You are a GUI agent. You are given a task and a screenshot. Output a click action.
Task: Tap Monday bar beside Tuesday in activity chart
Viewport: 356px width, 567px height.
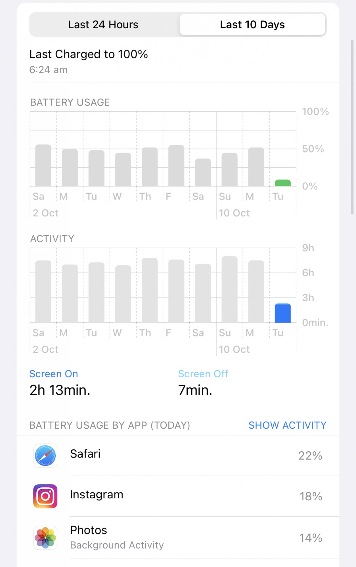coord(256,291)
